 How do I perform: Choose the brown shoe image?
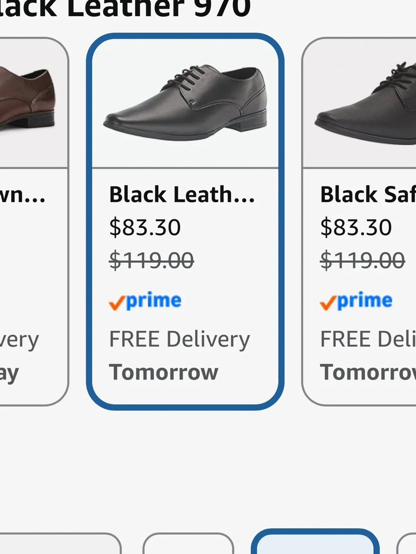point(27,99)
